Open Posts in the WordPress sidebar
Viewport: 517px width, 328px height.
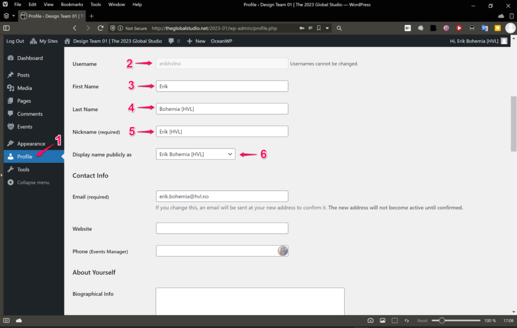click(23, 75)
